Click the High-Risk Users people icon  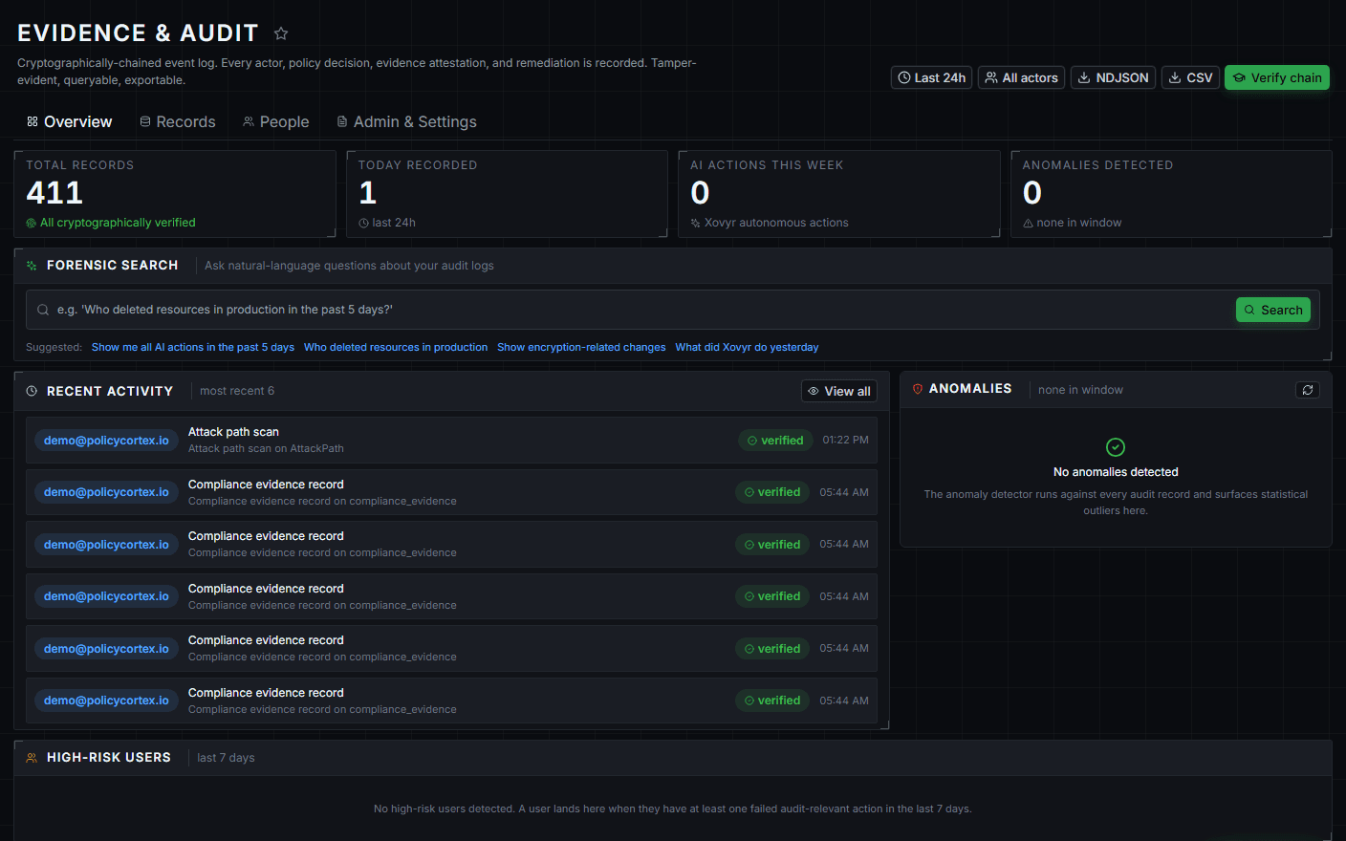[x=32, y=757]
